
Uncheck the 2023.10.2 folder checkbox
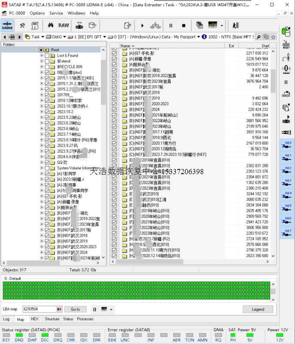pos(47,112)
